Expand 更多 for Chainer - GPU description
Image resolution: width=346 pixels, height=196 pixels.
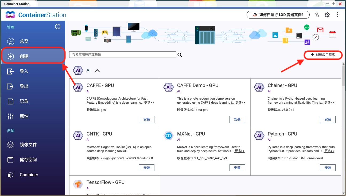point(329,103)
